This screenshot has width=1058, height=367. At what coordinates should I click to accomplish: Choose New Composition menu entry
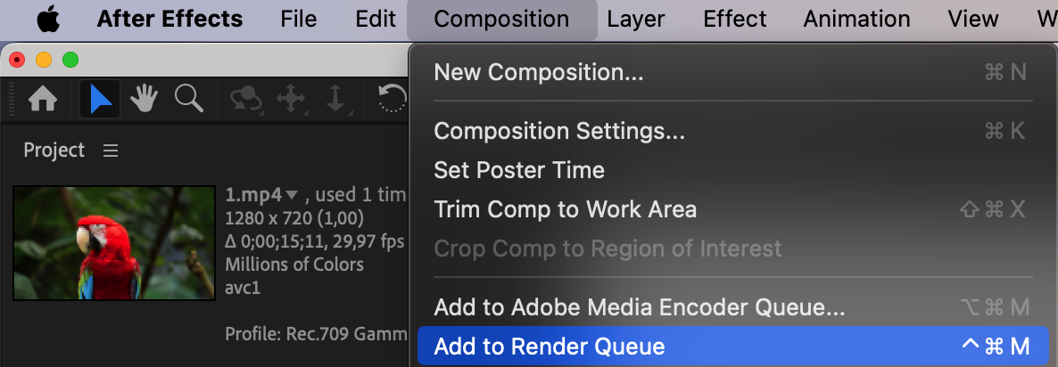538,72
